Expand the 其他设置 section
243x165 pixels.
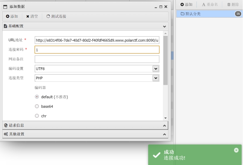click(x=164, y=134)
